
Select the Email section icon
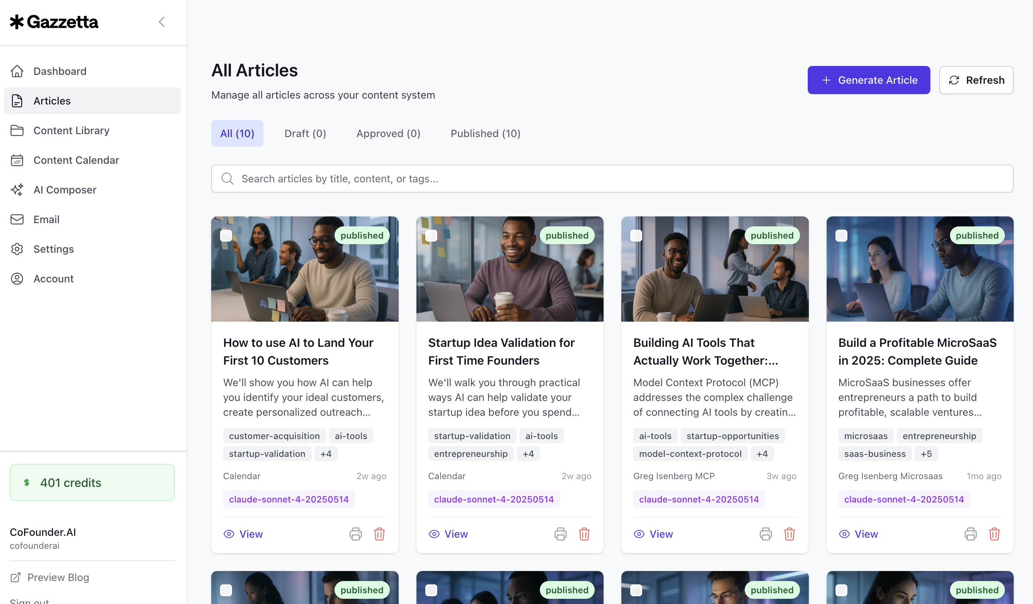(17, 219)
